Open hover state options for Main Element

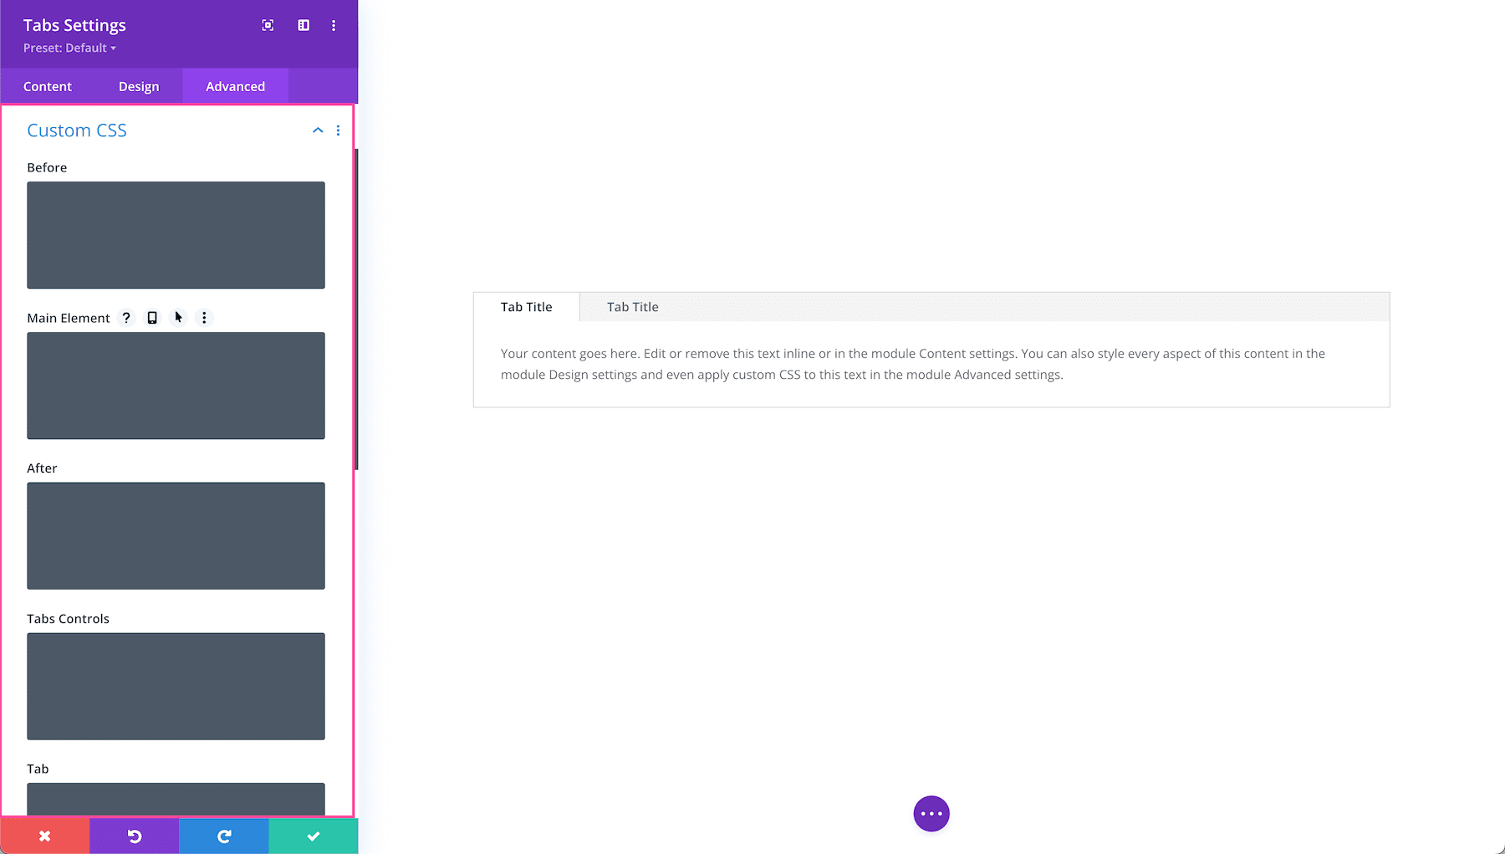coord(178,318)
